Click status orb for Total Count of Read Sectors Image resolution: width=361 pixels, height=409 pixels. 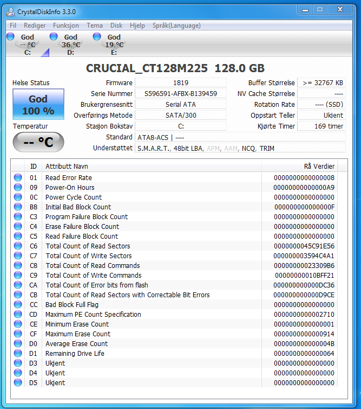tap(18, 246)
